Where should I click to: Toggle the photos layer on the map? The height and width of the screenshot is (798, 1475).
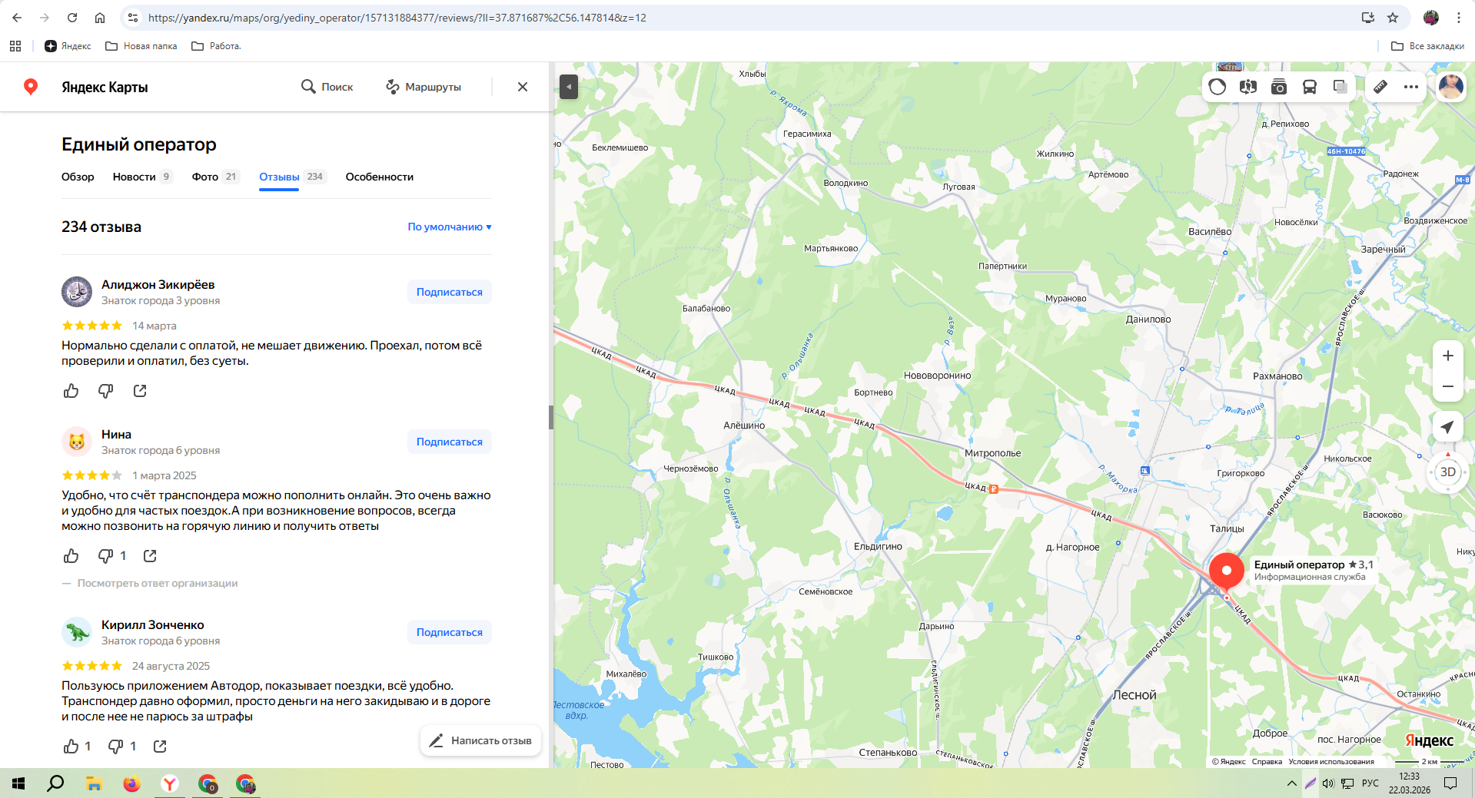coord(1279,87)
